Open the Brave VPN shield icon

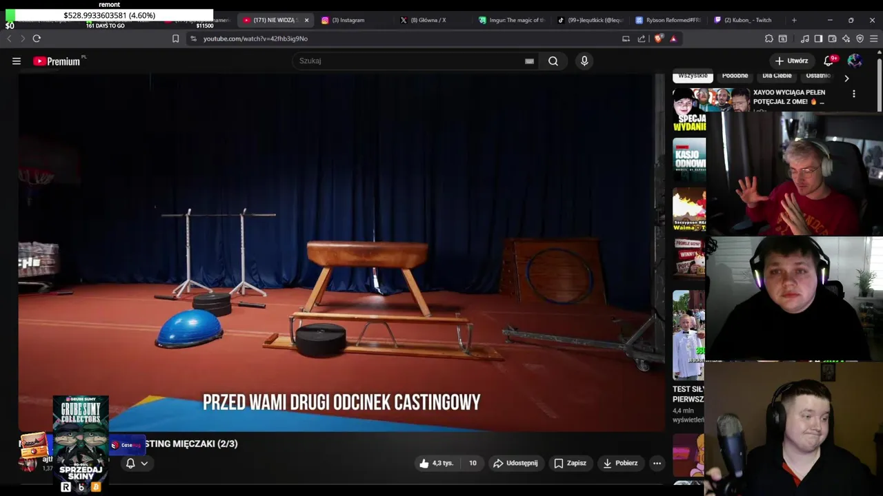pos(860,39)
